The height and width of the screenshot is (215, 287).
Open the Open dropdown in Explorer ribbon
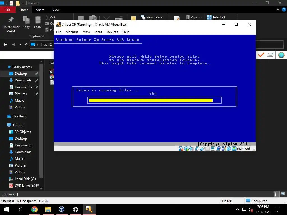click(195, 17)
